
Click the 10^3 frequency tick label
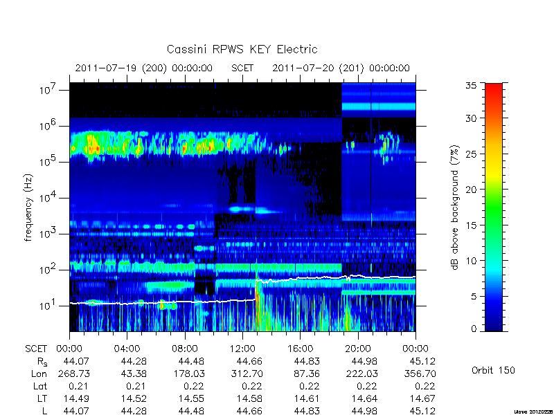(49, 234)
